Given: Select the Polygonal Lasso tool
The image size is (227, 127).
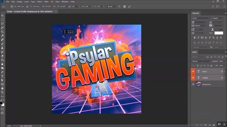Looking at the screenshot, I should 2,24.
